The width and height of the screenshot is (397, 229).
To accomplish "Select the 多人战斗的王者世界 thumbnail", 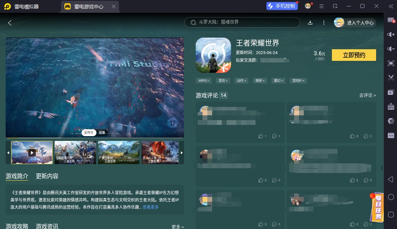I will coord(160,153).
